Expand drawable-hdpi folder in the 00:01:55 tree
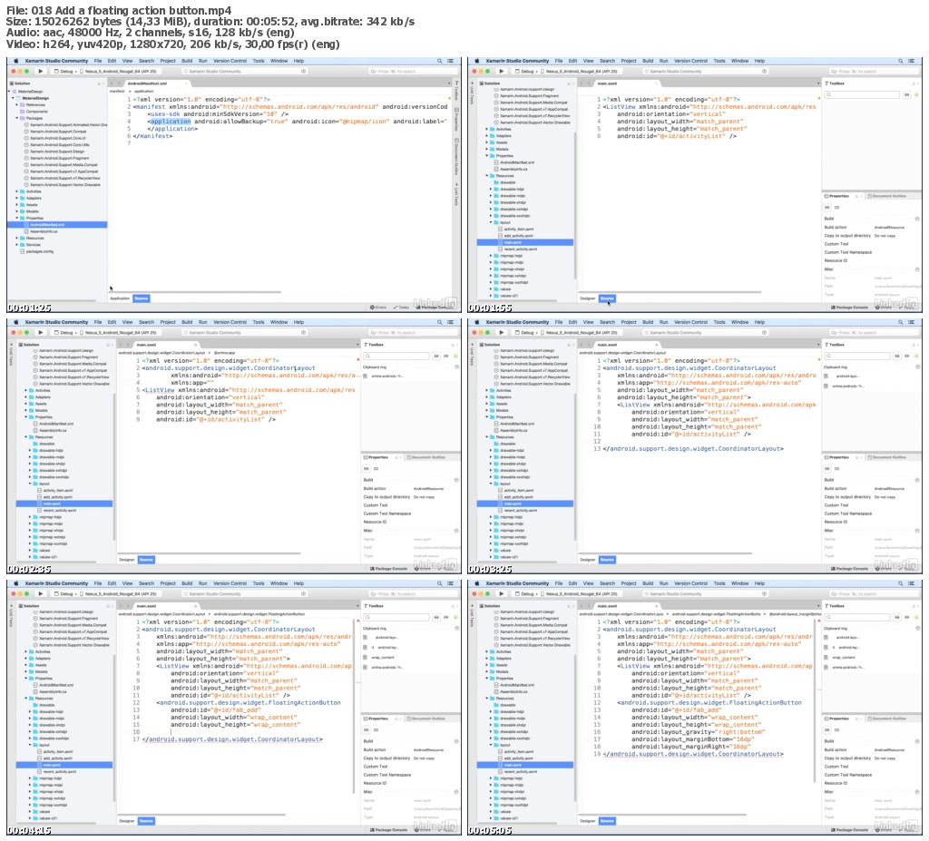This screenshot has width=929, height=841. [492, 189]
